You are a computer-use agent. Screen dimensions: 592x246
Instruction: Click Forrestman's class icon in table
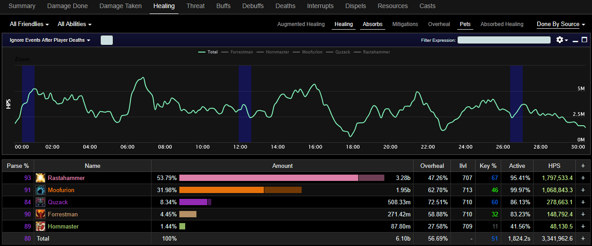click(40, 214)
